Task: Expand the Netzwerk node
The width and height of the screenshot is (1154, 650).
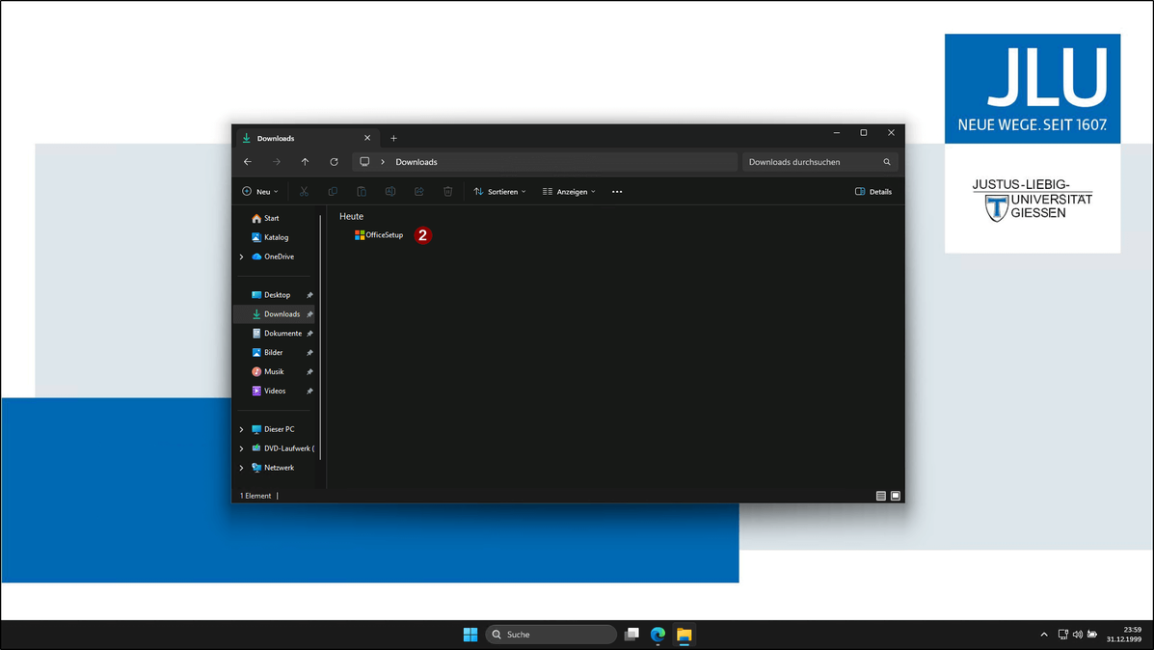Action: (x=241, y=468)
